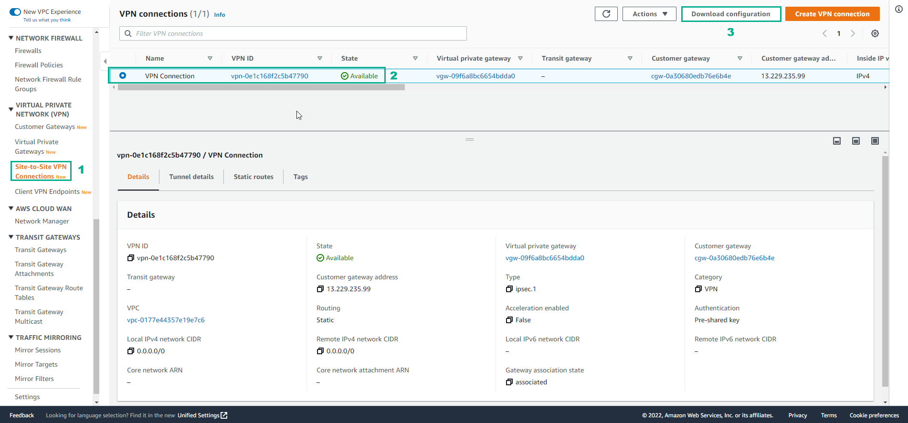Open Unified Settings external link icon
Viewport: 908px width, 423px height.
pos(224,415)
